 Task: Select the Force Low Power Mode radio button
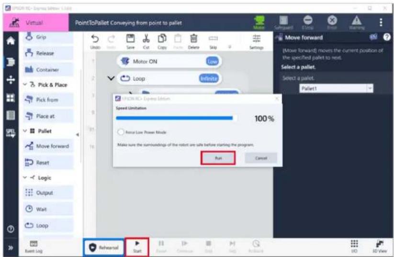[121, 132]
